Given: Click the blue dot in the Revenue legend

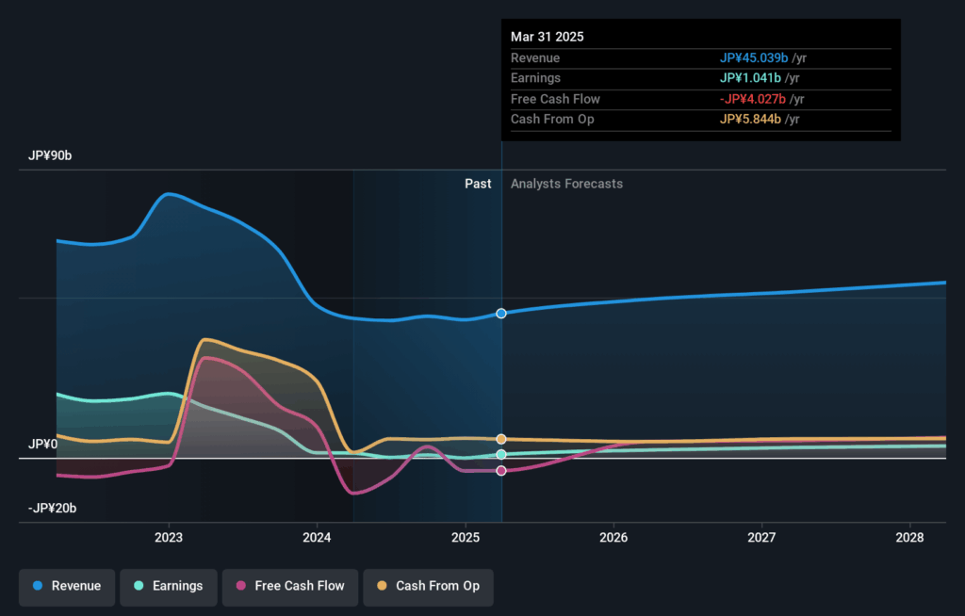Looking at the screenshot, I should pos(38,586).
